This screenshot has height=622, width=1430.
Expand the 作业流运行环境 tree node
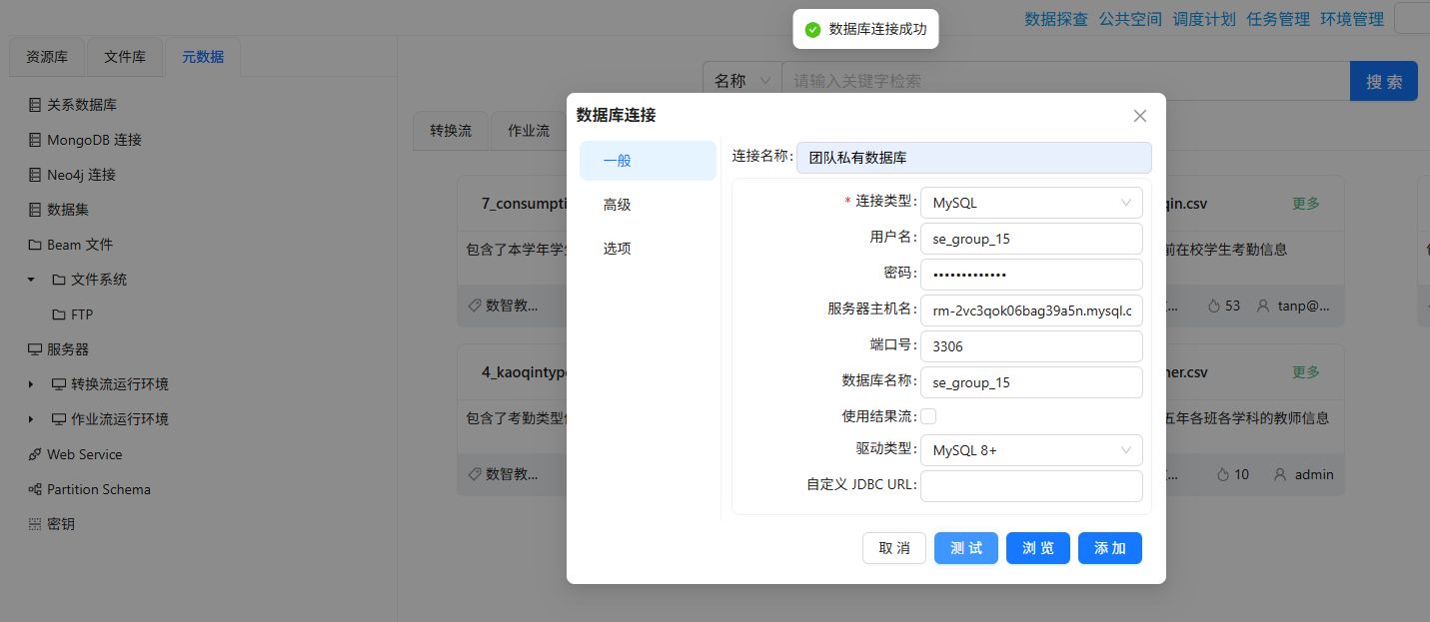tap(31, 419)
